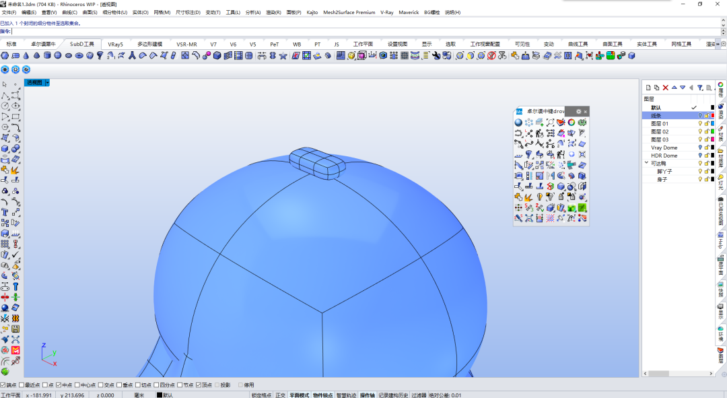Click the wrench tool icon

[x=436, y=56]
